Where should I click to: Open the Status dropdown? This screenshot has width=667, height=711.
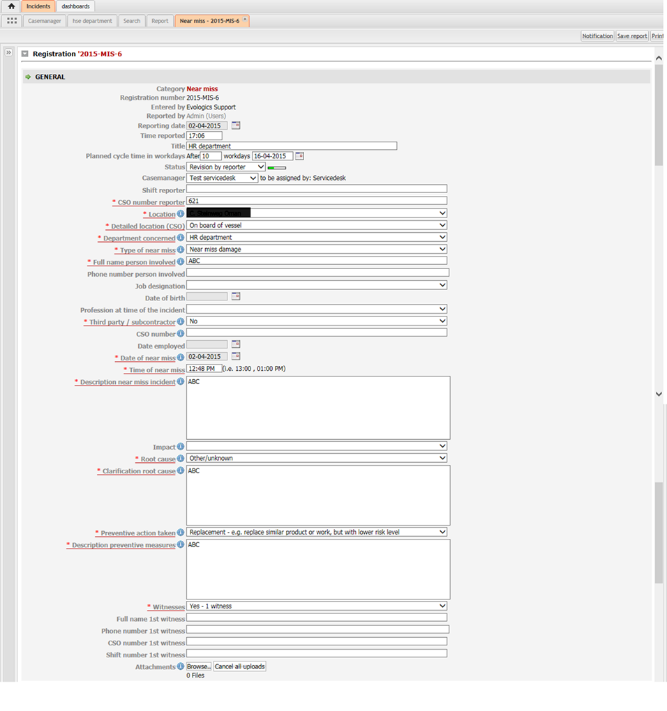(x=226, y=167)
